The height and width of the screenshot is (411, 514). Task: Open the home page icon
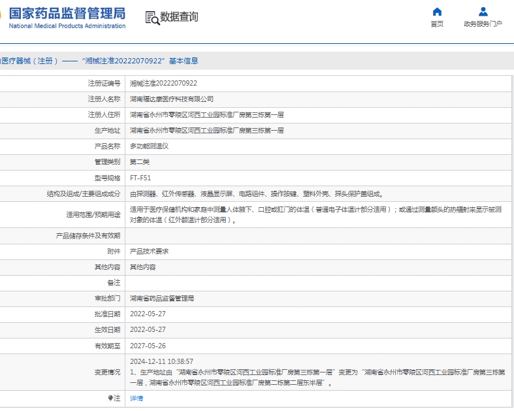coord(437,12)
